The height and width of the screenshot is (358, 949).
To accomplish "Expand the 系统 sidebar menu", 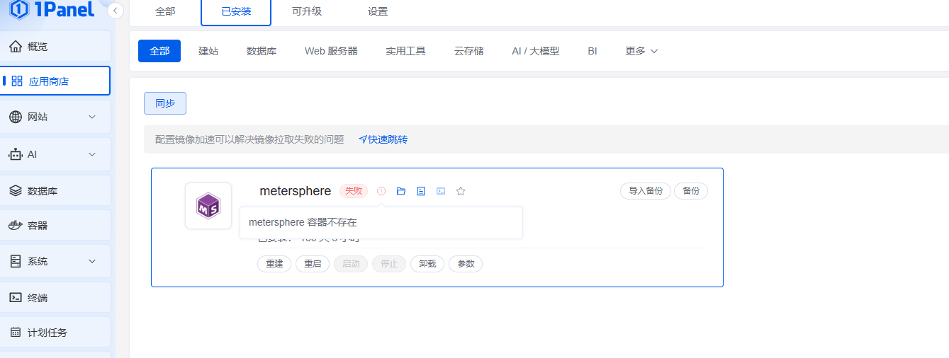I will coord(56,261).
